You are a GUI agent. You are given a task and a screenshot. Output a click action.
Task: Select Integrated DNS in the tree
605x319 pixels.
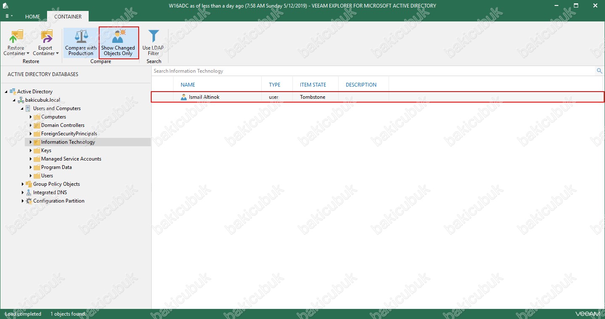[50, 192]
